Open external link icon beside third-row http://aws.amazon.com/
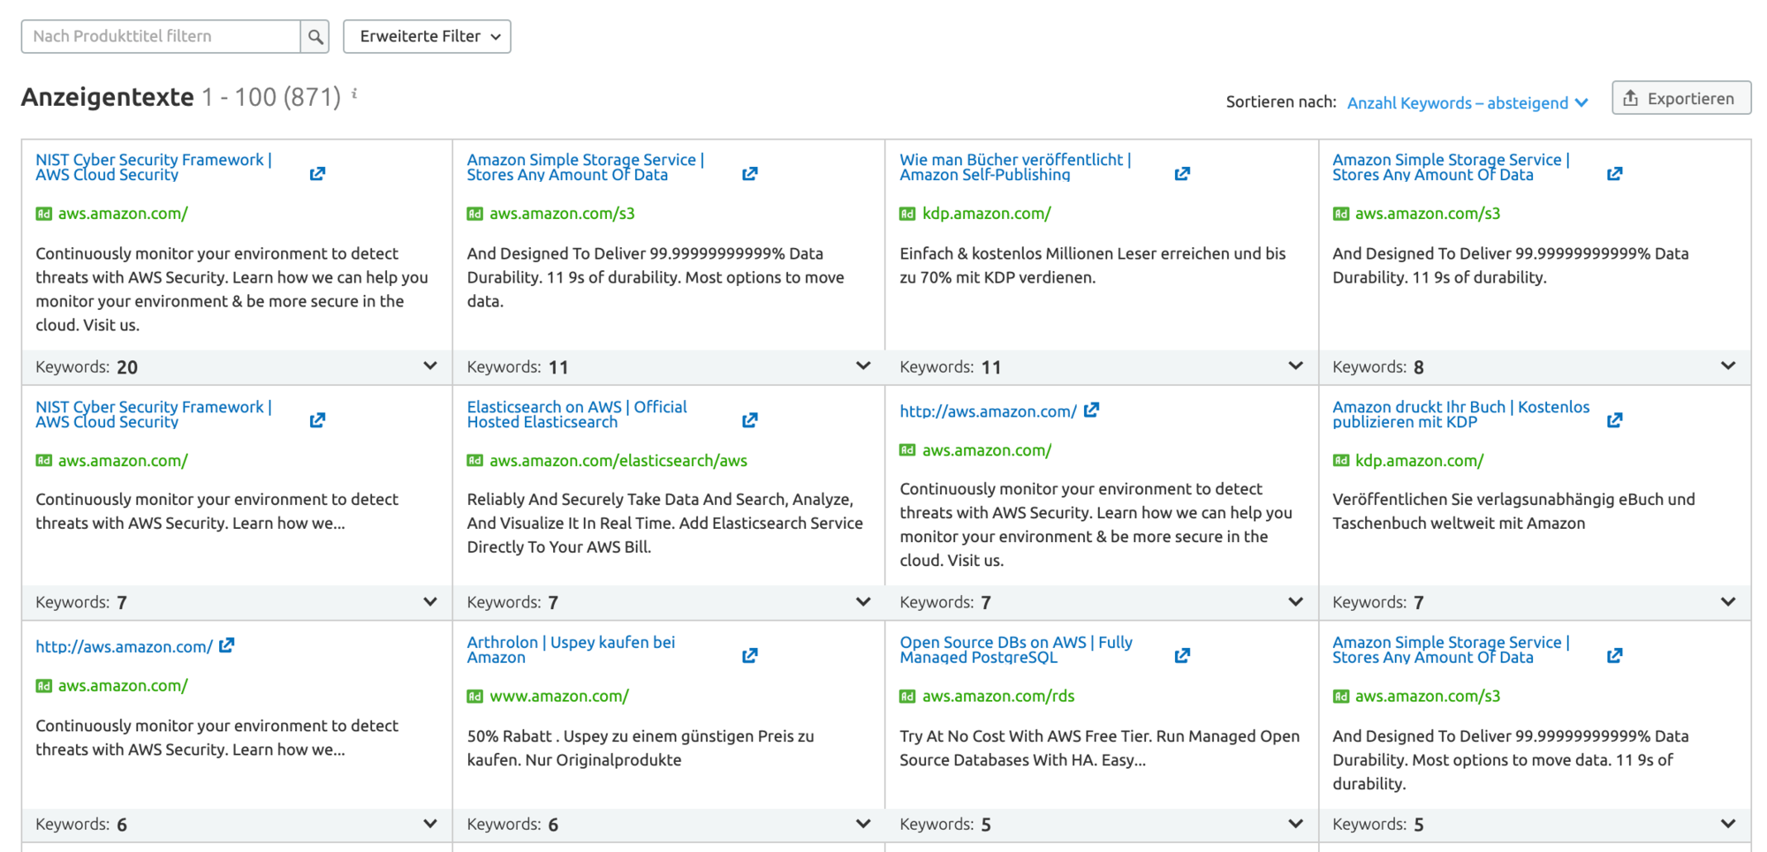Viewport: 1767px width, 852px height. 226,645
